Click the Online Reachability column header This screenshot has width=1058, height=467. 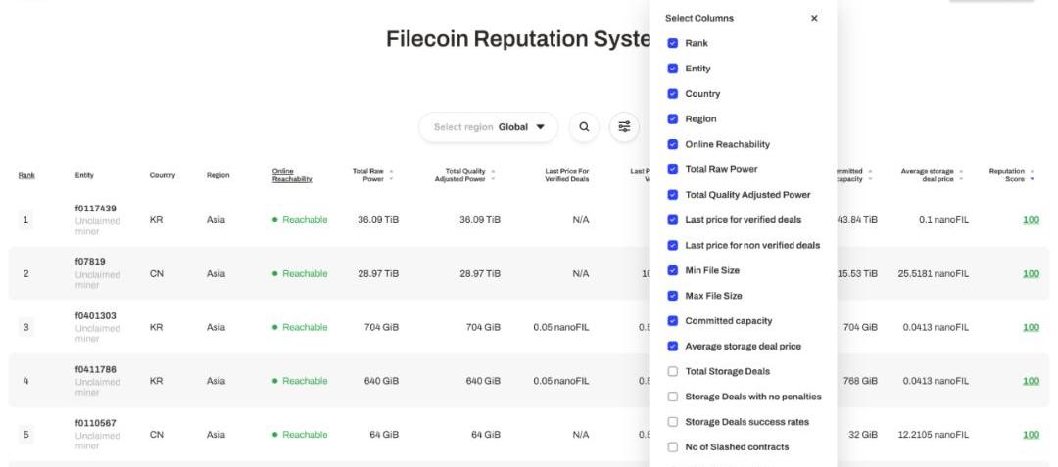pos(292,175)
